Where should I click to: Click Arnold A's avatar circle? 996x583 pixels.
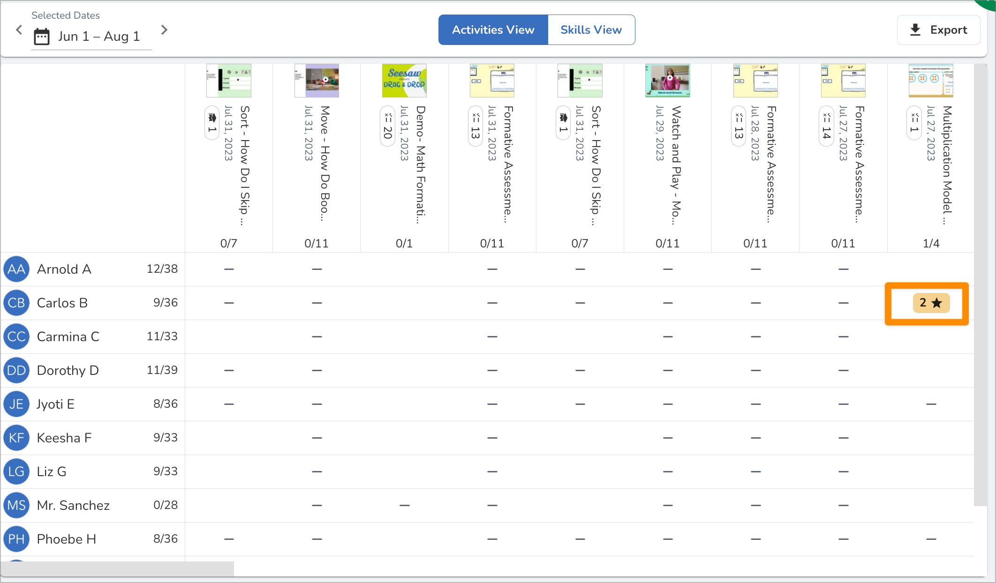coord(16,269)
